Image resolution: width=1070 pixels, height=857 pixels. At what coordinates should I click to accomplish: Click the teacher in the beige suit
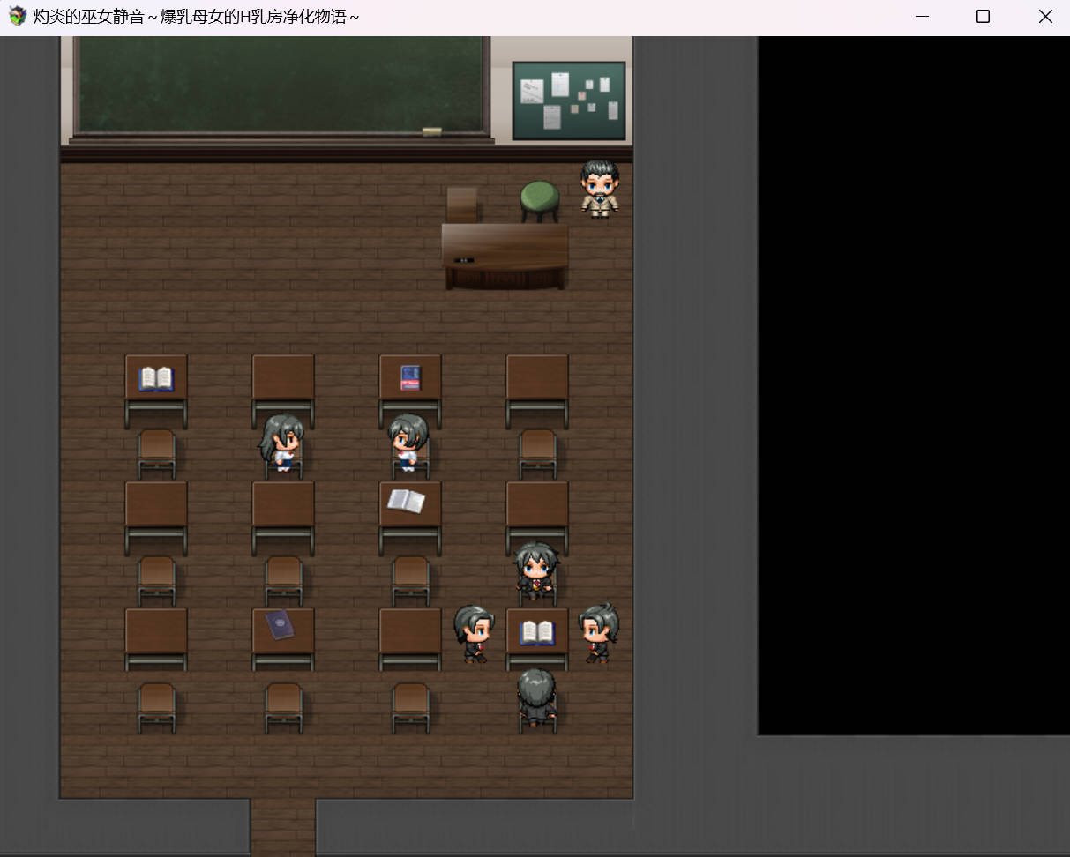point(600,188)
